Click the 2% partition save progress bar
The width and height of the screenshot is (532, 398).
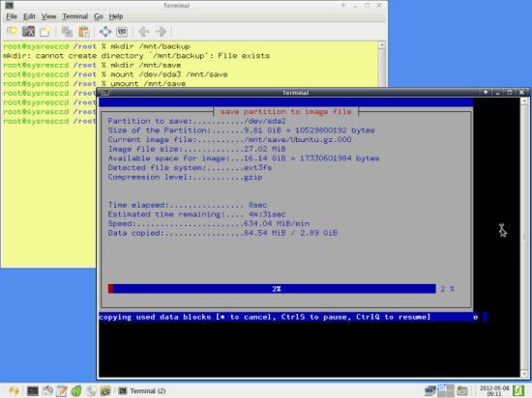(272, 289)
